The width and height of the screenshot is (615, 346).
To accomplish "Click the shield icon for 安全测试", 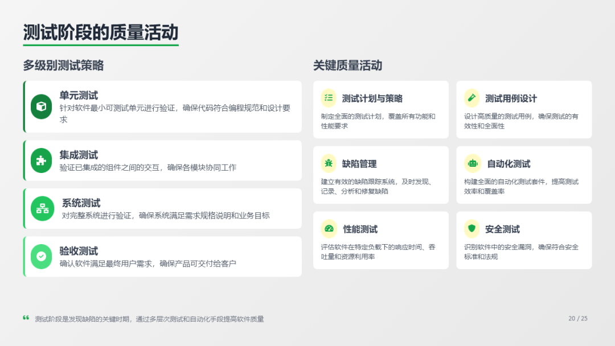I will coord(471,229).
